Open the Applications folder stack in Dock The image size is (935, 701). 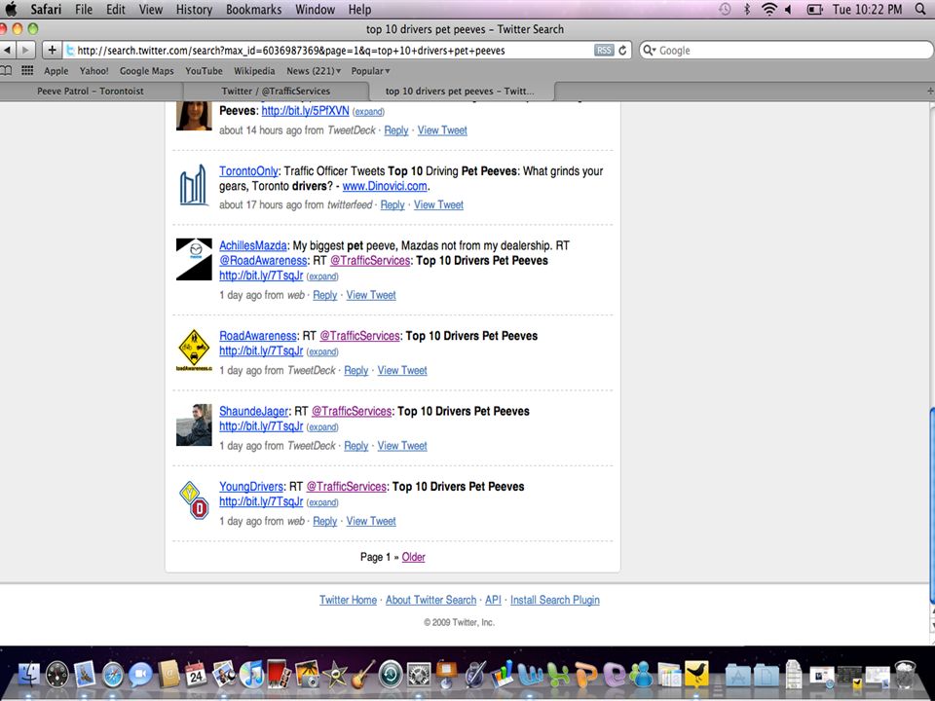(x=738, y=676)
